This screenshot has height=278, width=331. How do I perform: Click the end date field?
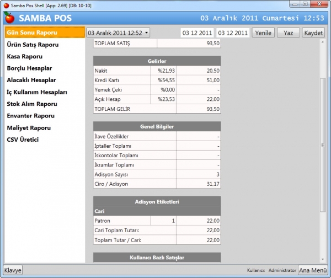click(233, 33)
